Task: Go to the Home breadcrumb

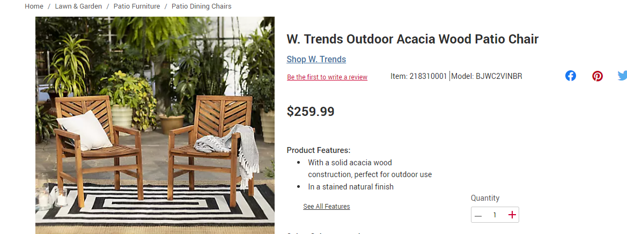Action: coord(34,6)
